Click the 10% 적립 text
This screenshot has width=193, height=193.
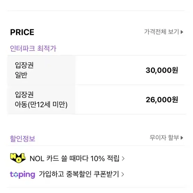[x=105, y=159]
